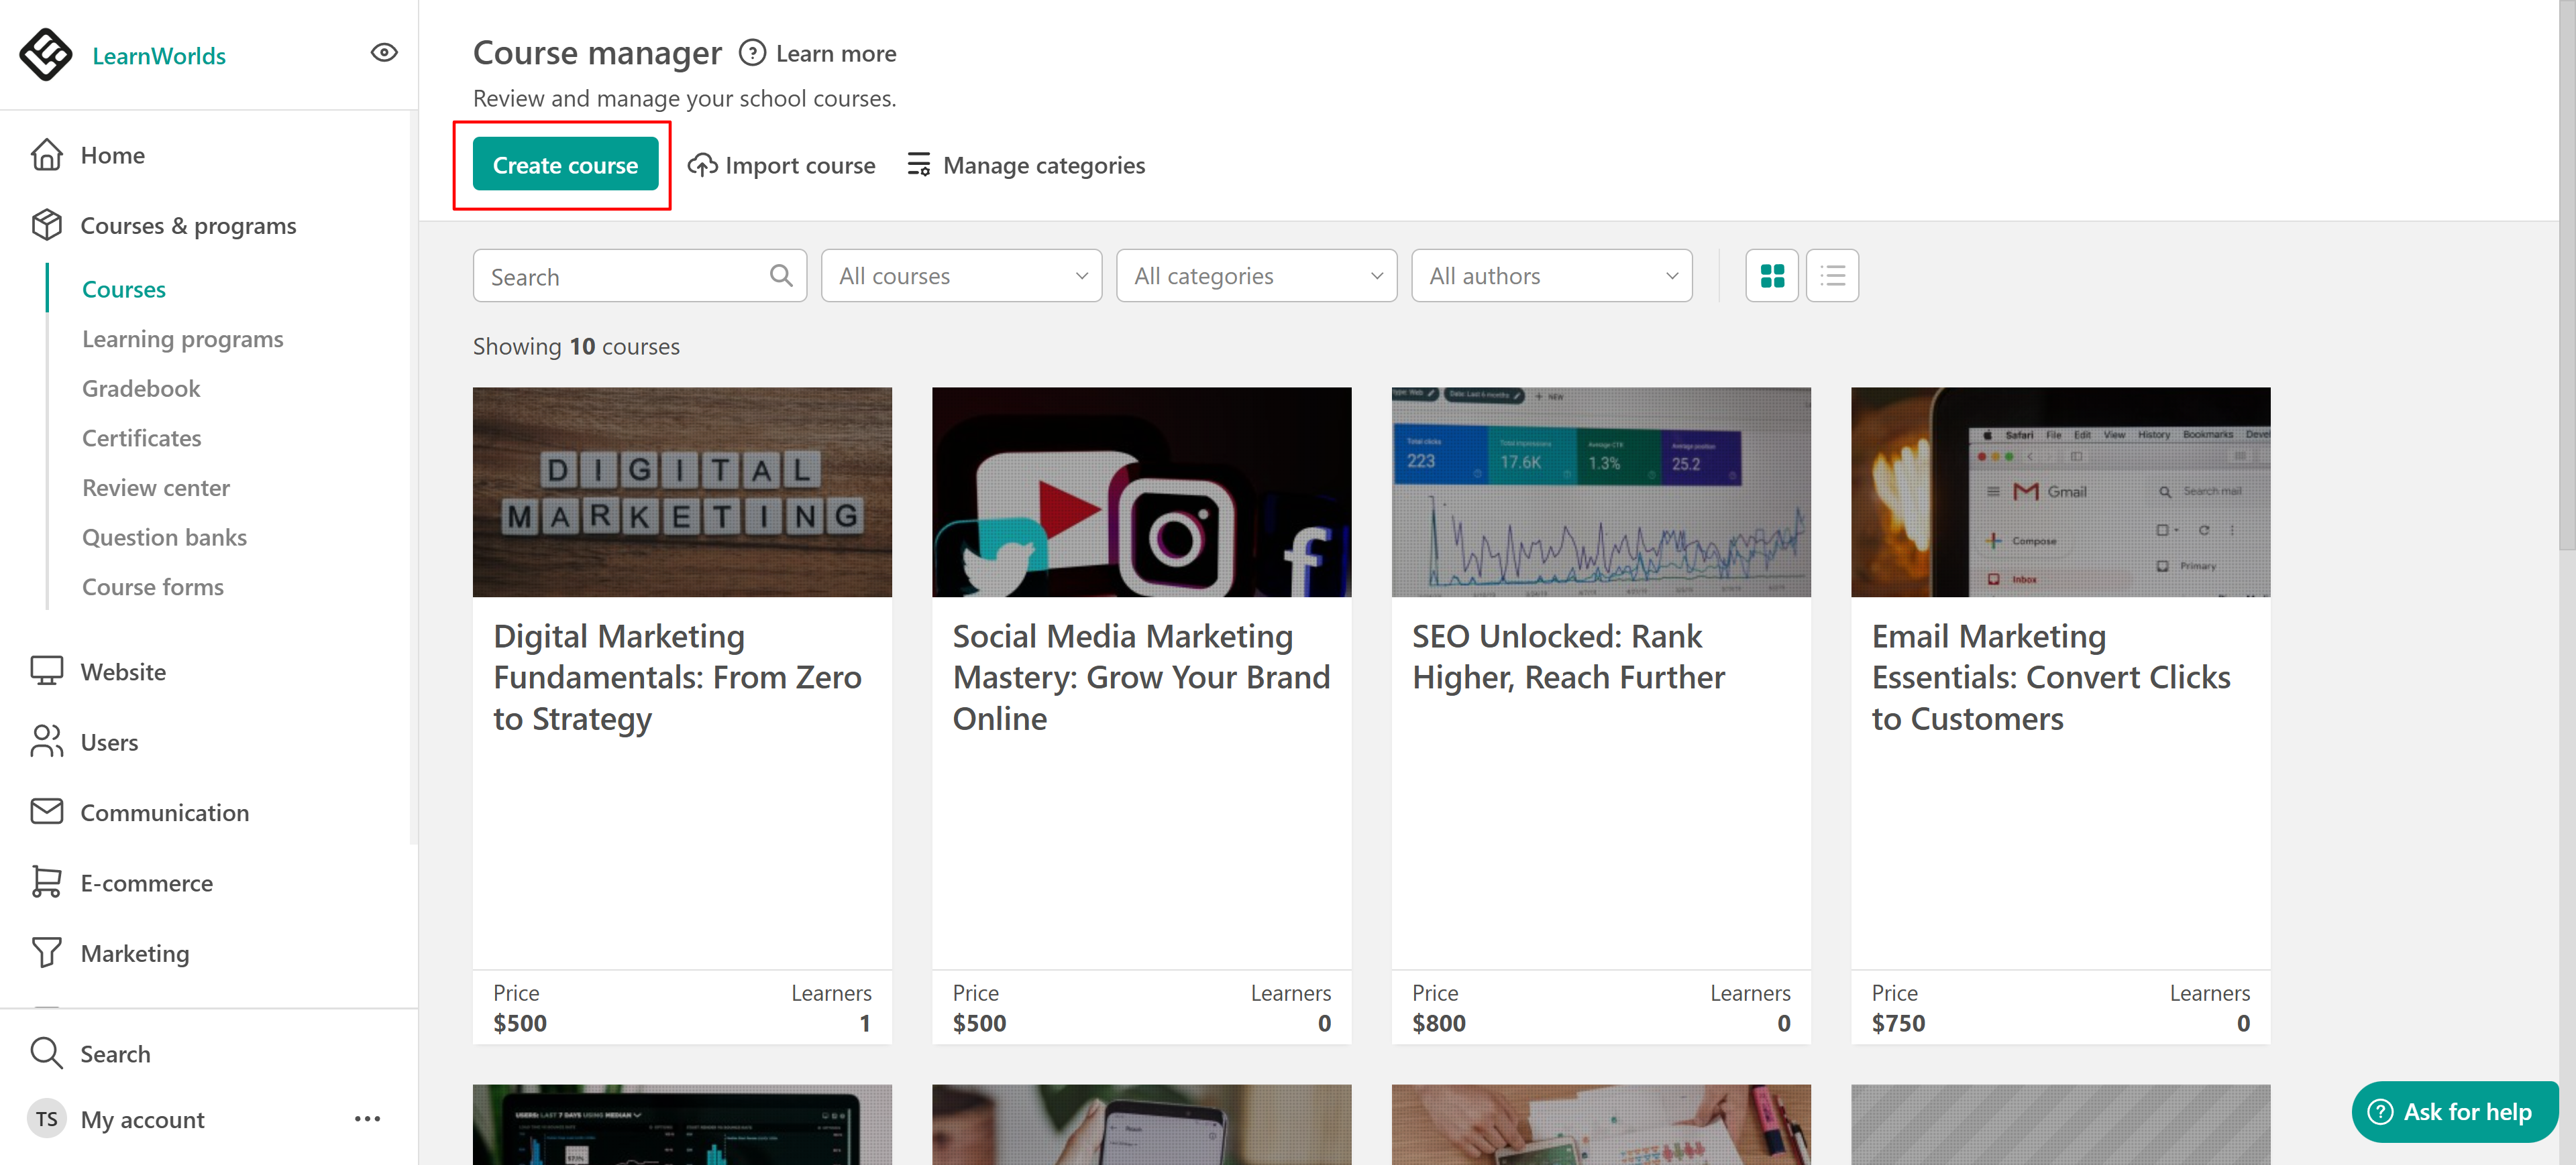Expand the All courses dropdown
Viewport: 2576px width, 1165px height.
961,275
